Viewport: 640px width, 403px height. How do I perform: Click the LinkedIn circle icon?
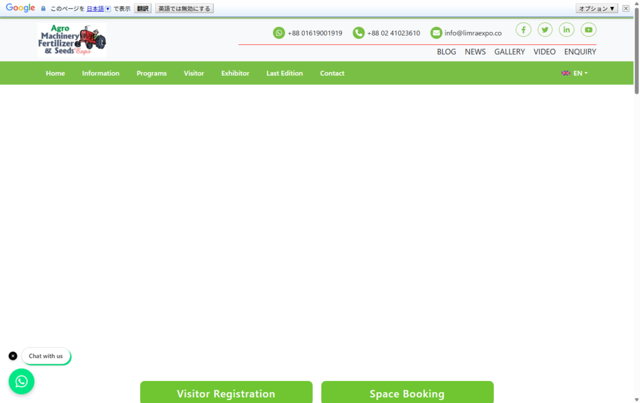[x=567, y=29]
